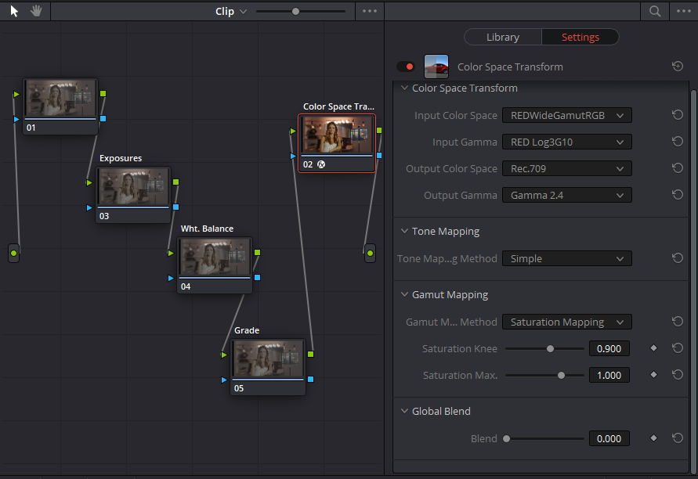Add keyframe for Saturation Knee

pyautogui.click(x=653, y=348)
